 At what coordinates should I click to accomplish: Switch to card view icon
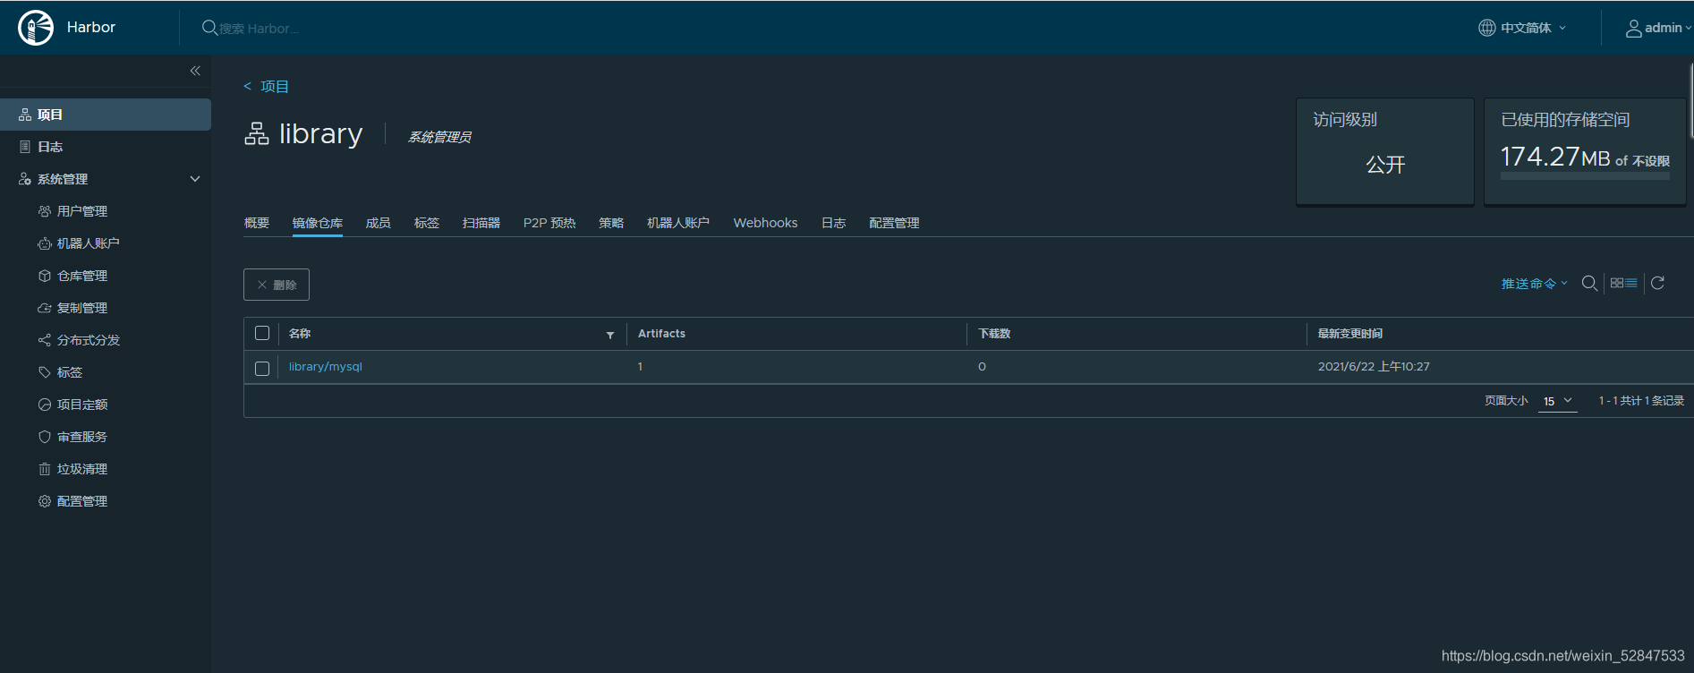pos(1617,283)
